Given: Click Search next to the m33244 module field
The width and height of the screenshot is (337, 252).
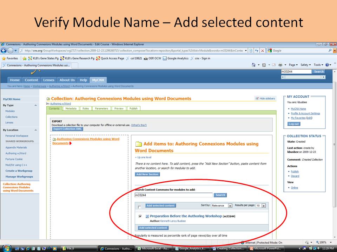Looking at the screenshot, I should click(220, 195).
